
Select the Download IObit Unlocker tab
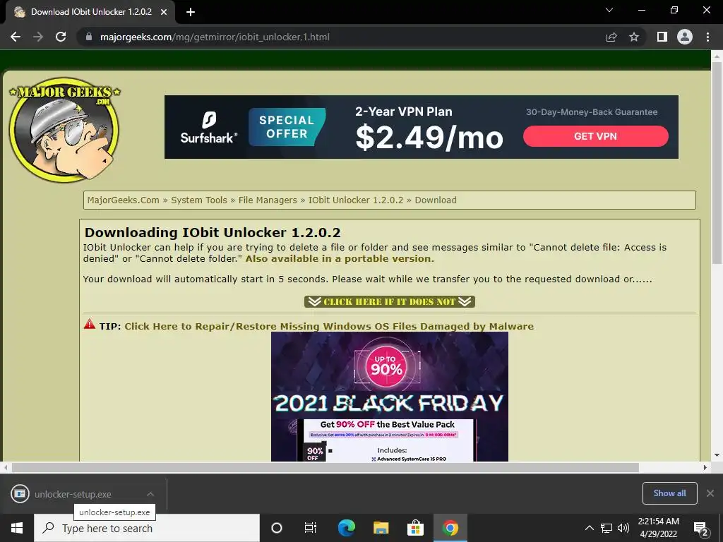point(90,12)
